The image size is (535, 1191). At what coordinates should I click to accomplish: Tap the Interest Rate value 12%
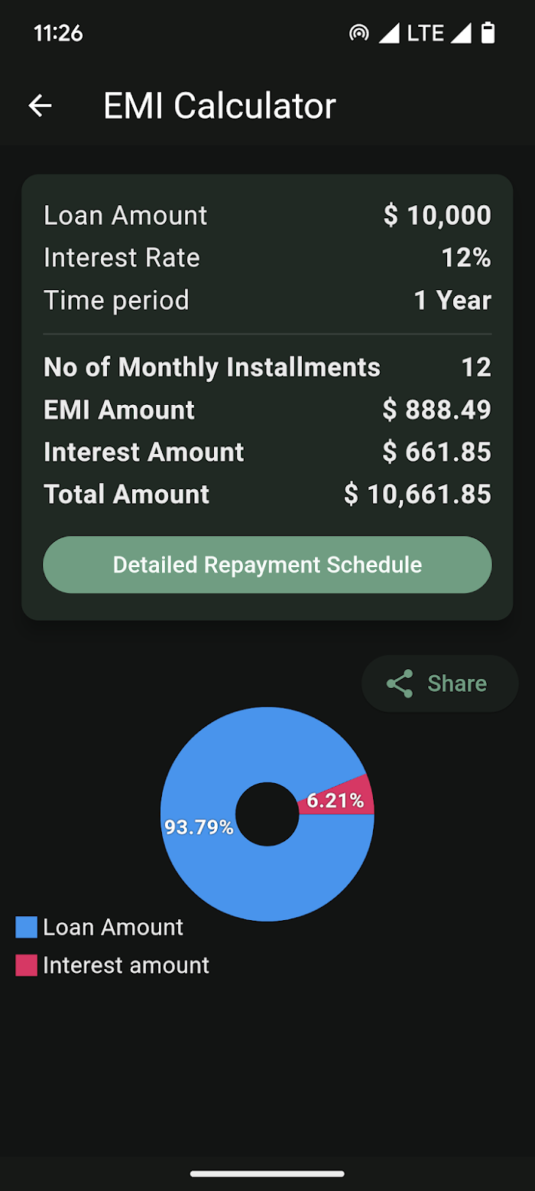coord(466,258)
